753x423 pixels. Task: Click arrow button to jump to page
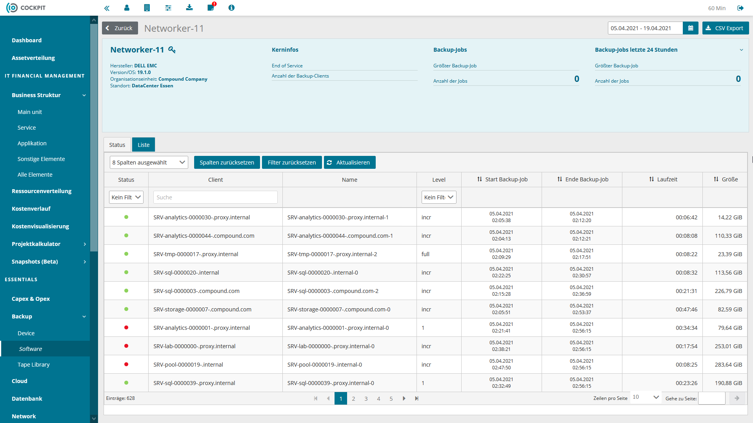pyautogui.click(x=737, y=398)
